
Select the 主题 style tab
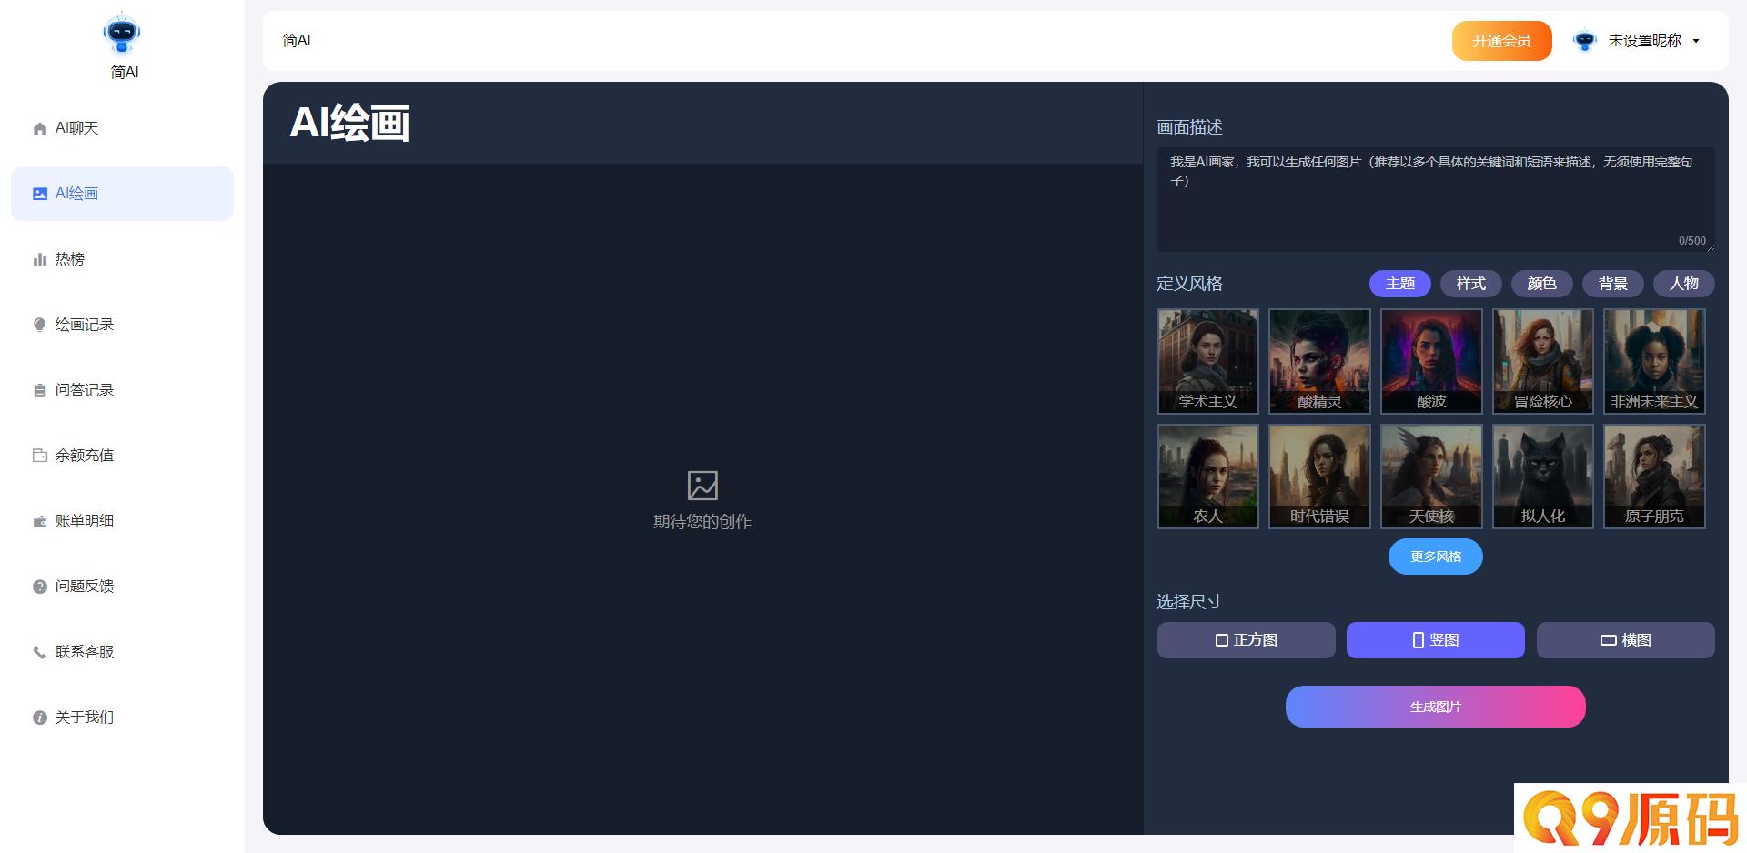click(1399, 284)
